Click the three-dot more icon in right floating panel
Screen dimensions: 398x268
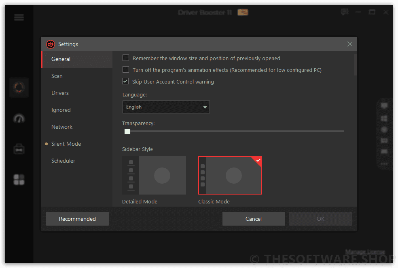point(384,164)
